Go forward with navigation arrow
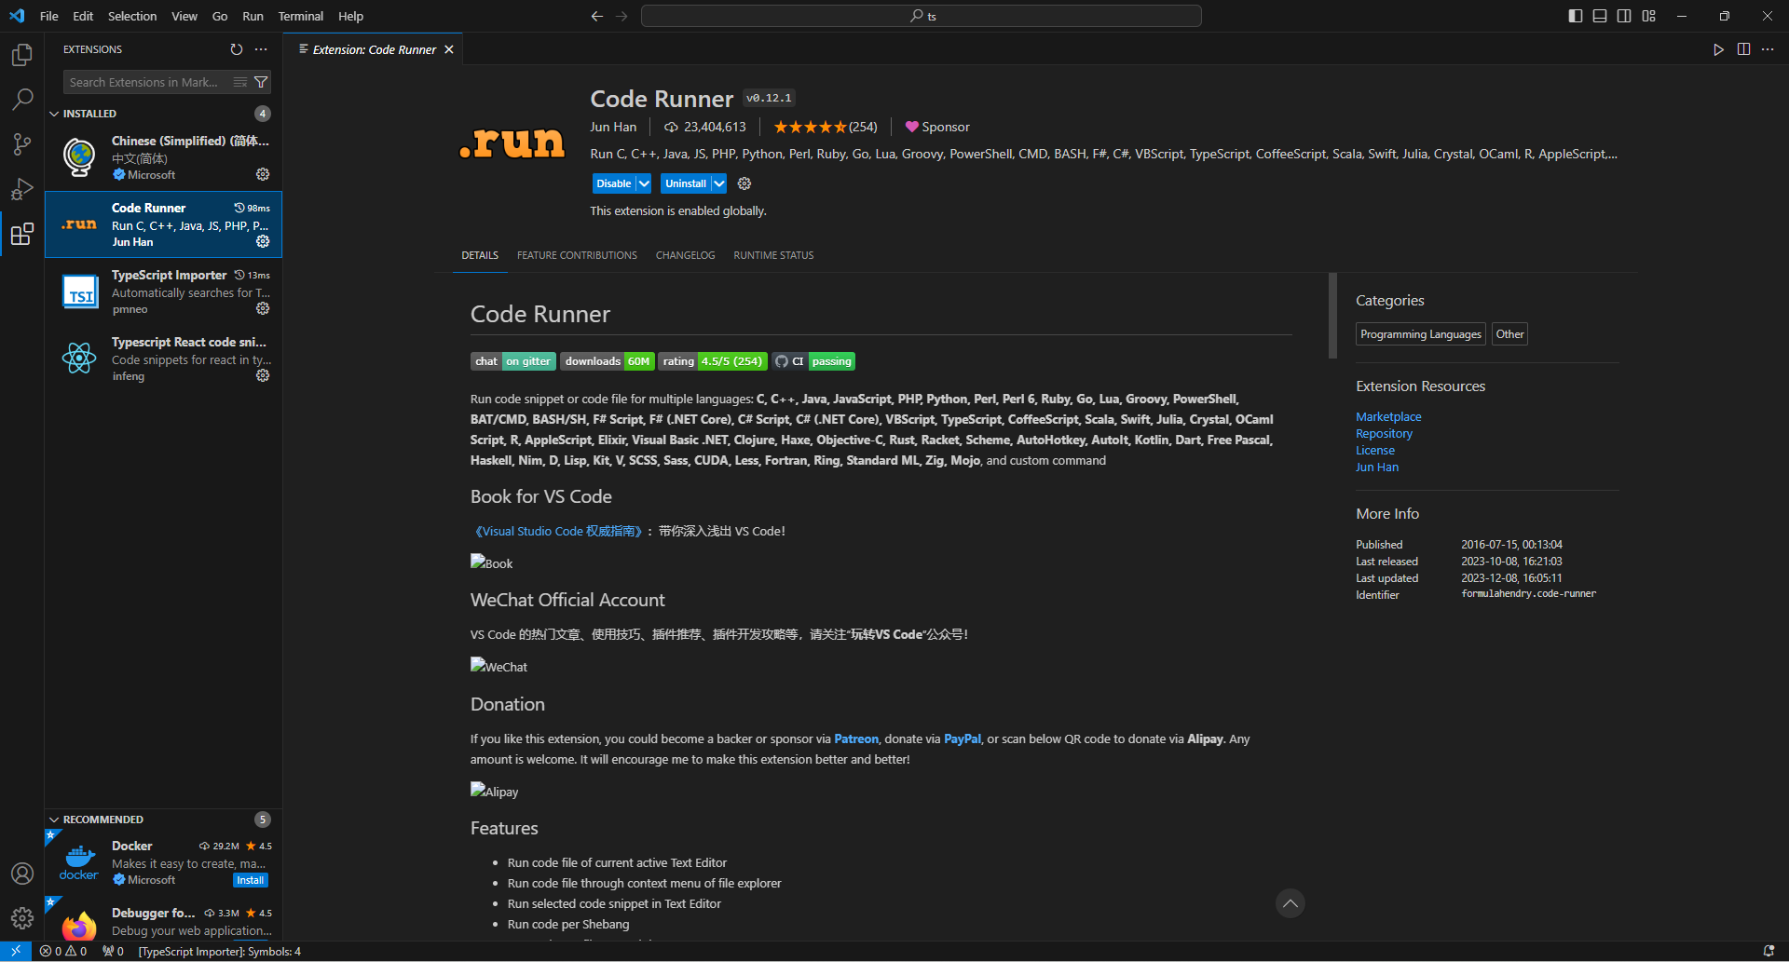1789x962 pixels. [x=621, y=16]
